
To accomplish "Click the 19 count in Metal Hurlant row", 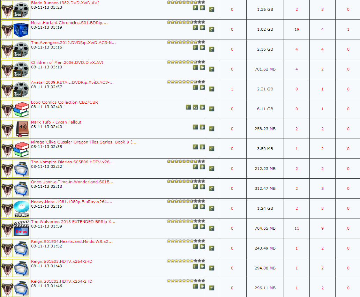I will point(297,29).
